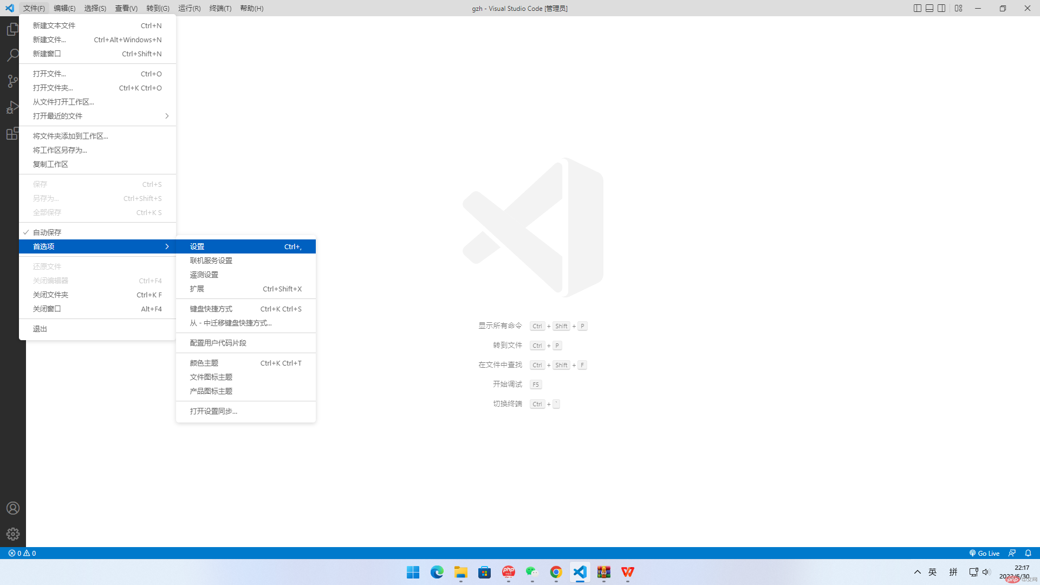This screenshot has height=585, width=1040.
Task: Open 终端(T) menu
Action: coord(220,8)
